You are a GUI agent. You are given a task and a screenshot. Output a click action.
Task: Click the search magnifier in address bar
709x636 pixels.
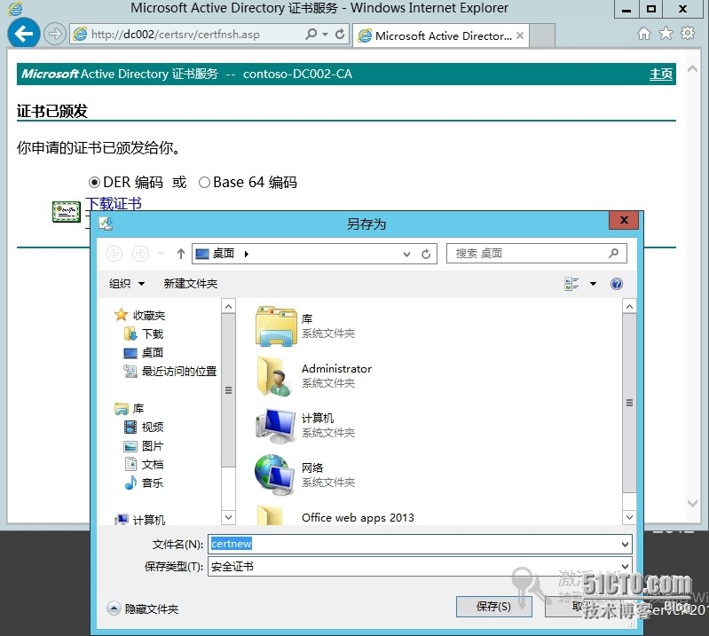[311, 34]
